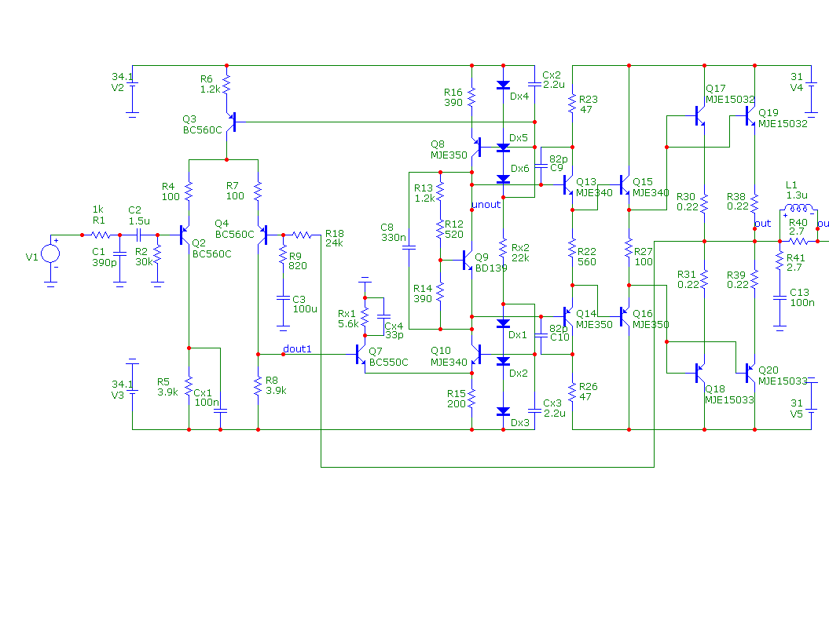Click the 'R12' label text

click(454, 224)
